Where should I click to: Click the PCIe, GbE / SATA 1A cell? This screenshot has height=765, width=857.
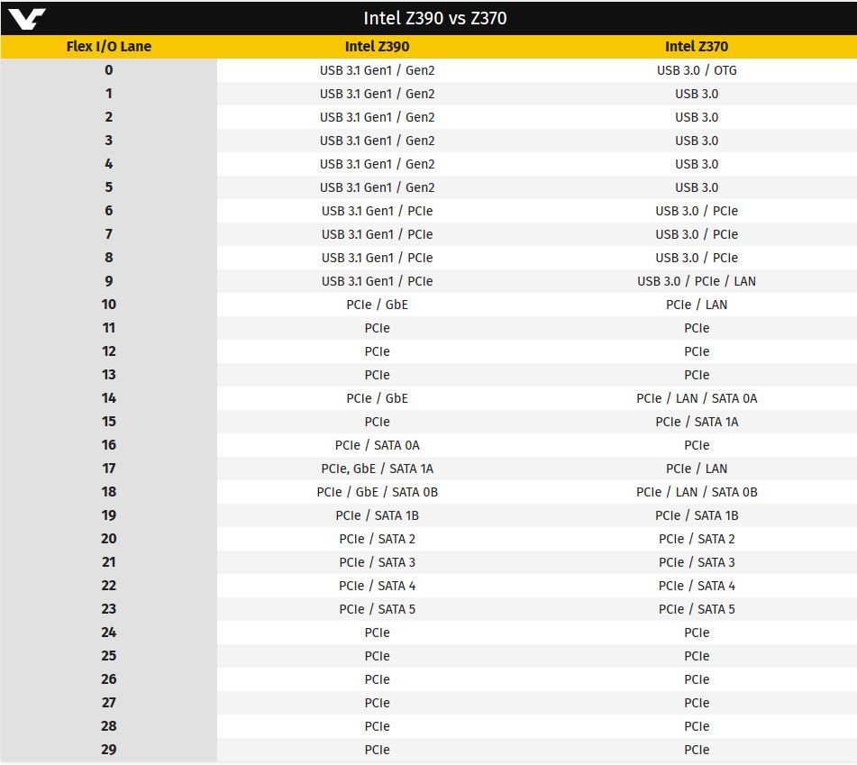coord(377,469)
